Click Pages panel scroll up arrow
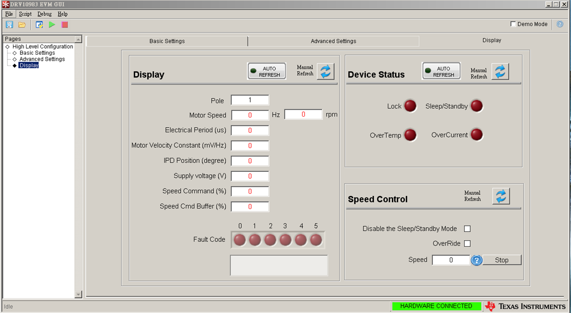 (78, 39)
